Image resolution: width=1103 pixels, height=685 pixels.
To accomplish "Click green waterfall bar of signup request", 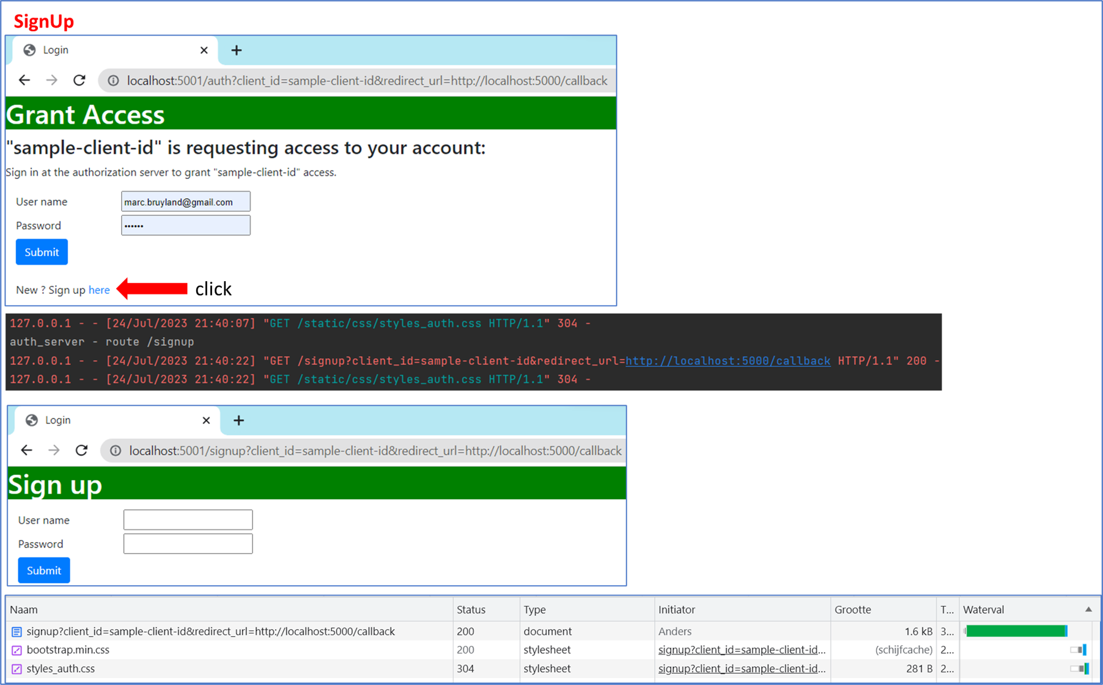I will click(x=1016, y=631).
